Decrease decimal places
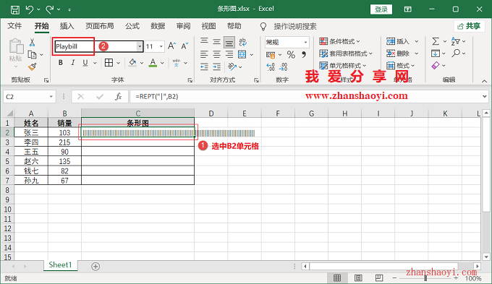The height and width of the screenshot is (284, 492). (283, 66)
